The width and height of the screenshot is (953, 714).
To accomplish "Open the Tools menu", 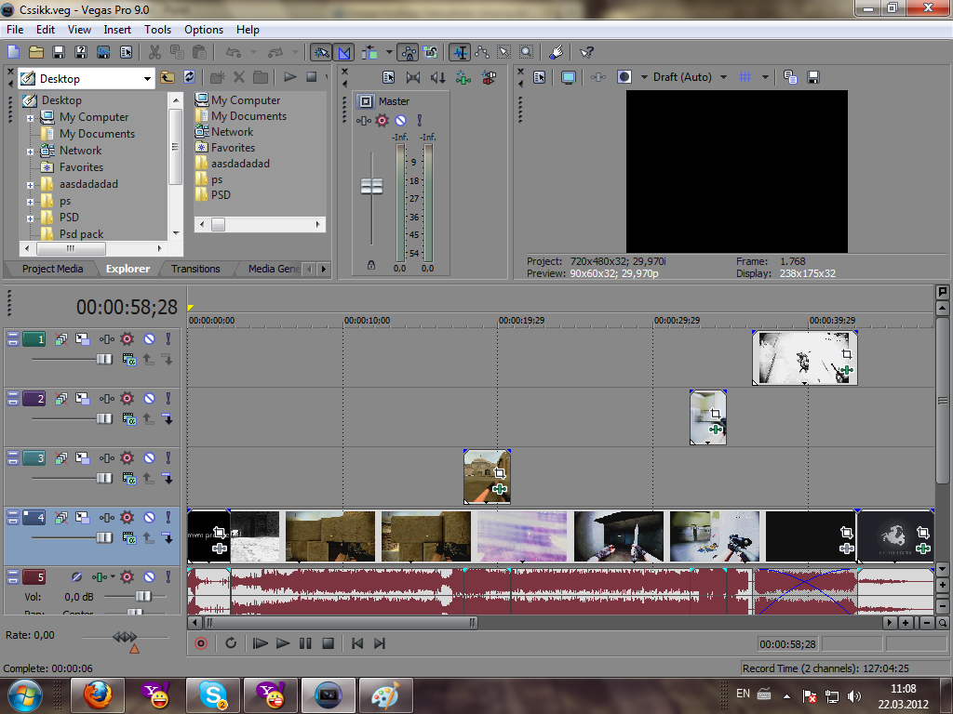I will (157, 29).
